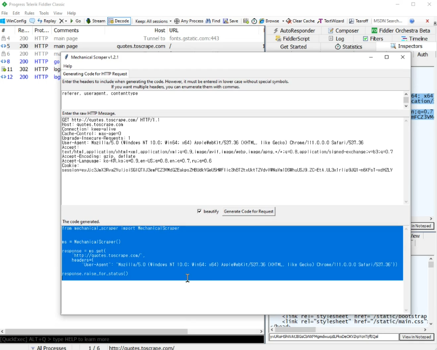
Task: Switch to the Log tab
Action: pos(336,39)
